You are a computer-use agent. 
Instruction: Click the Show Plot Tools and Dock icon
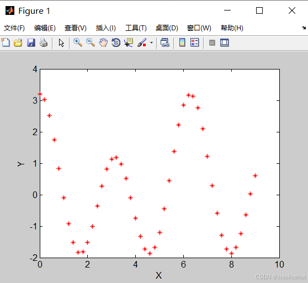225,42
